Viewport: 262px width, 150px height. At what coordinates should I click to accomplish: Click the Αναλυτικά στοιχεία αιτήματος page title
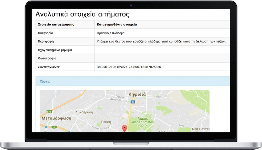(83, 14)
